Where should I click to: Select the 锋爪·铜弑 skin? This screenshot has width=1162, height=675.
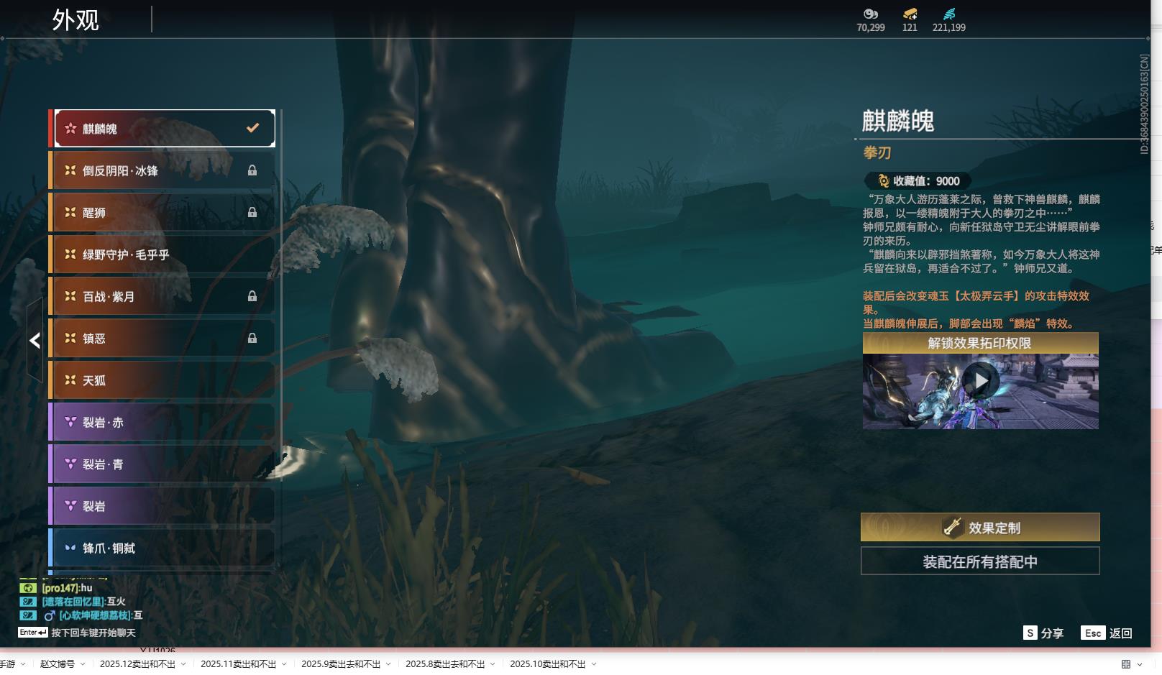pos(162,548)
